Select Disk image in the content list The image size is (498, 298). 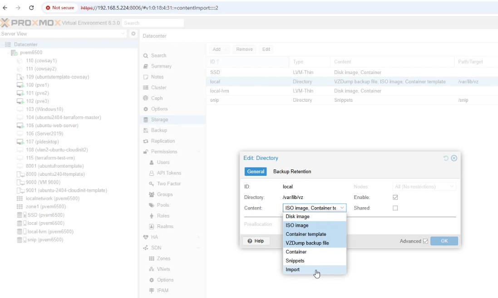point(315,216)
